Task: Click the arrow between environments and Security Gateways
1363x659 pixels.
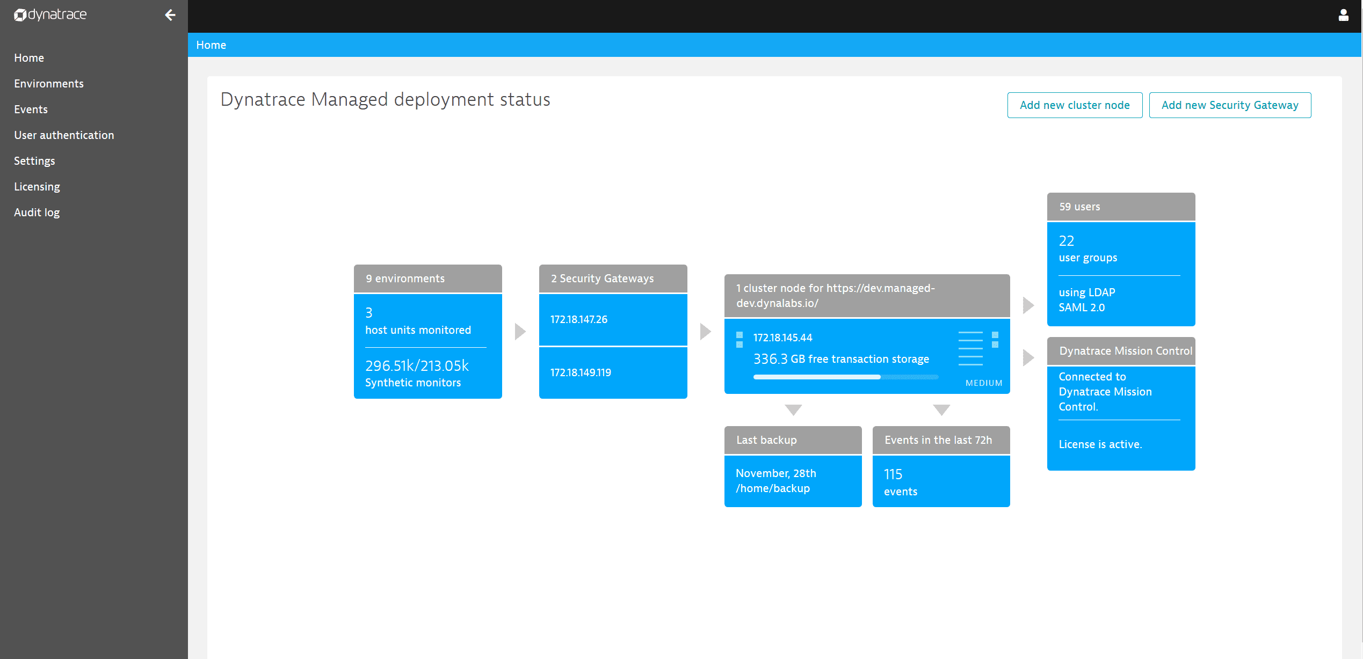Action: pos(520,331)
